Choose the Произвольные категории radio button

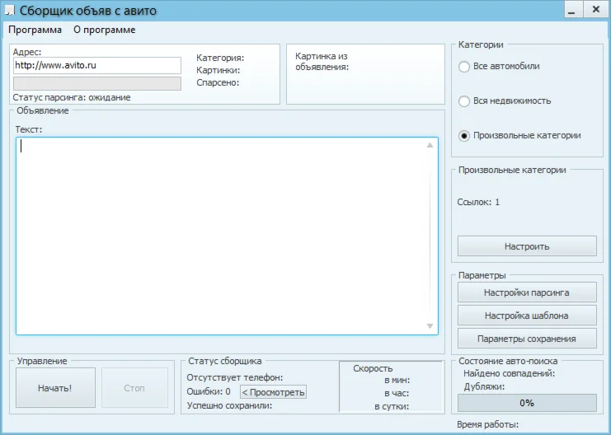click(464, 135)
